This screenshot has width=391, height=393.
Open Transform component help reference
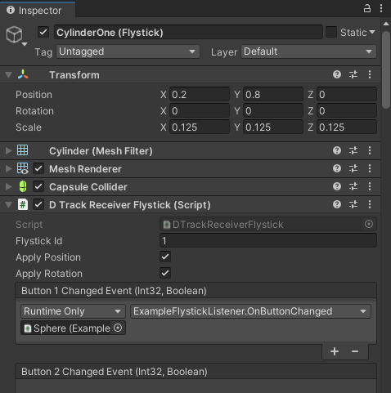point(337,74)
